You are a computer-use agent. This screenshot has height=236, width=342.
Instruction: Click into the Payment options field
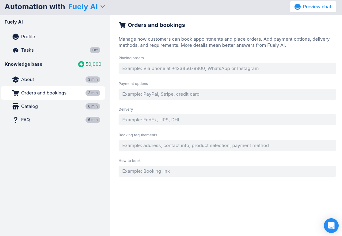tap(227, 94)
